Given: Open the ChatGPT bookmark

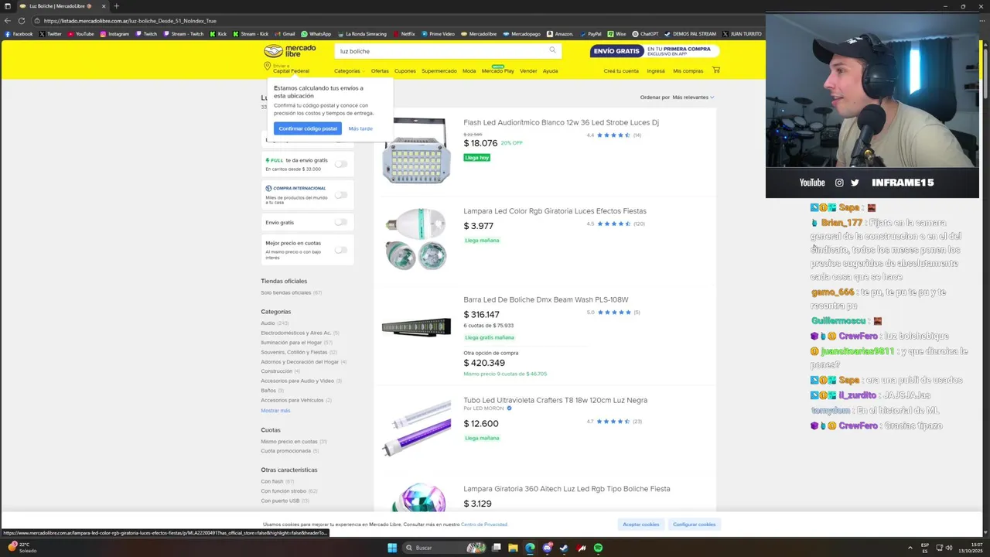Looking at the screenshot, I should coord(645,34).
